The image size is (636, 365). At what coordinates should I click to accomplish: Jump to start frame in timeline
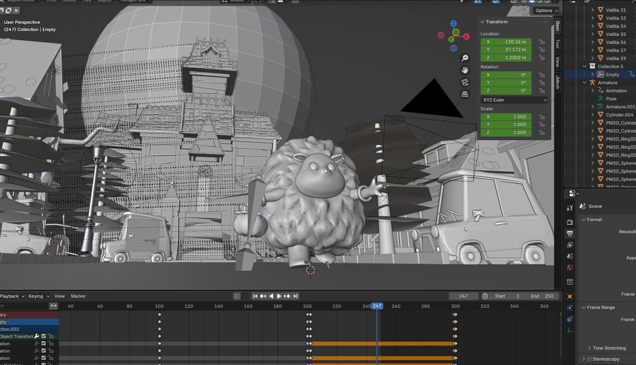[255, 296]
